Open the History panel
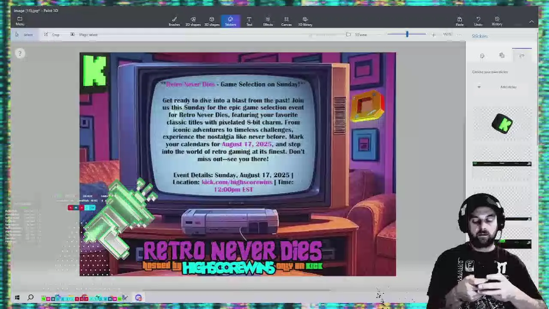Viewport: 549px width, 309px height. tap(497, 21)
